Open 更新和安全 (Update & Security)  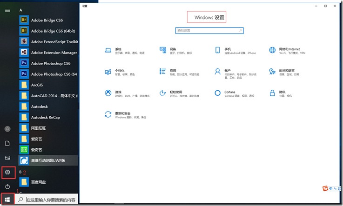click(108, 114)
